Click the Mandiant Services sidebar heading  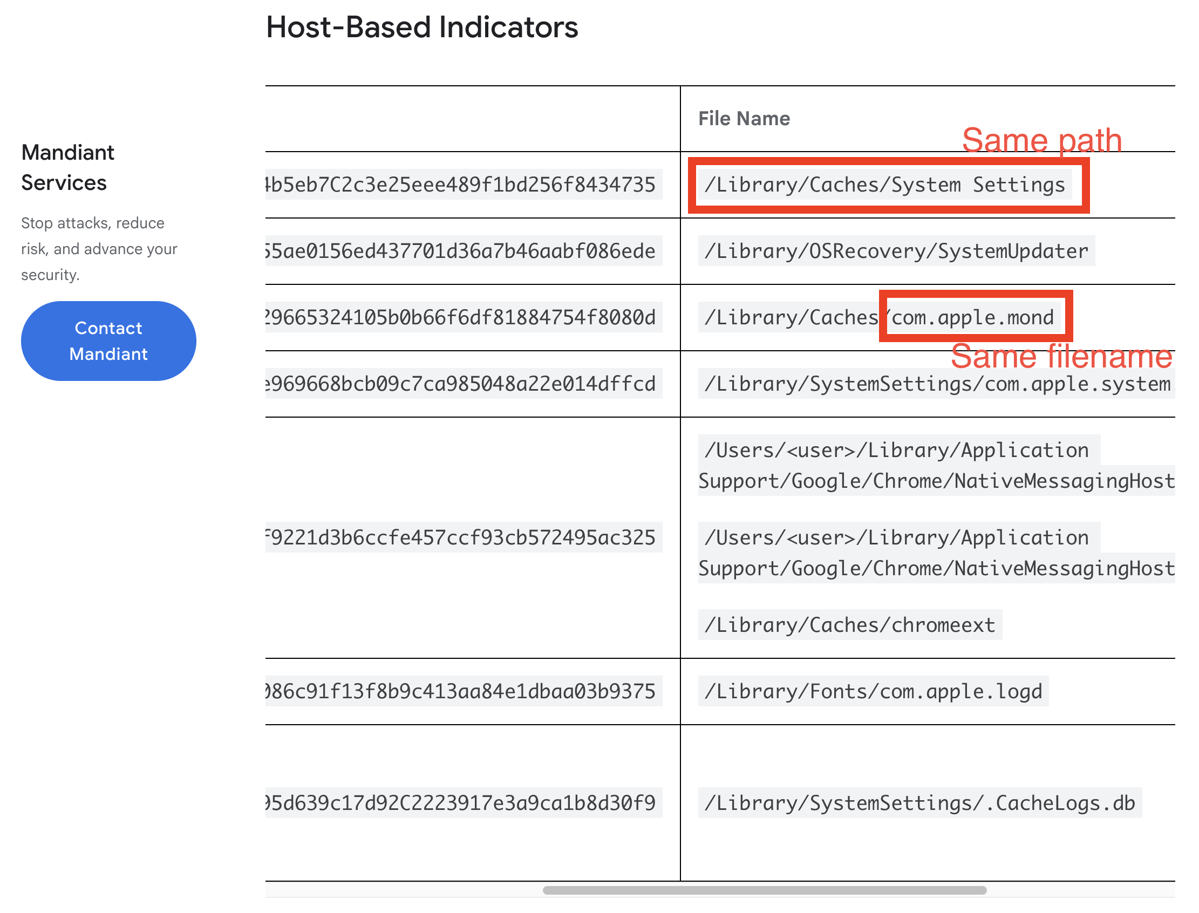pos(67,167)
